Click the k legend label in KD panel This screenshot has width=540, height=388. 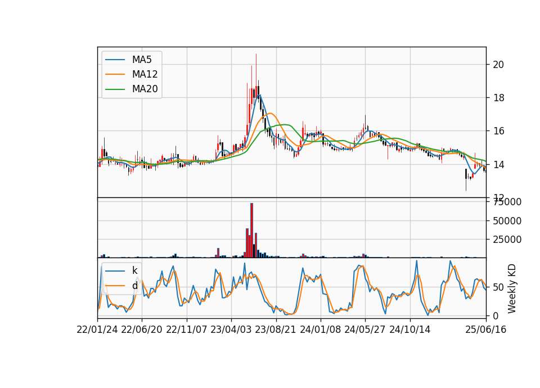pos(134,270)
